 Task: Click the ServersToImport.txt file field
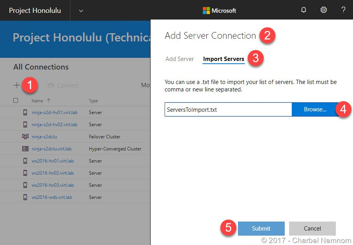click(x=228, y=109)
